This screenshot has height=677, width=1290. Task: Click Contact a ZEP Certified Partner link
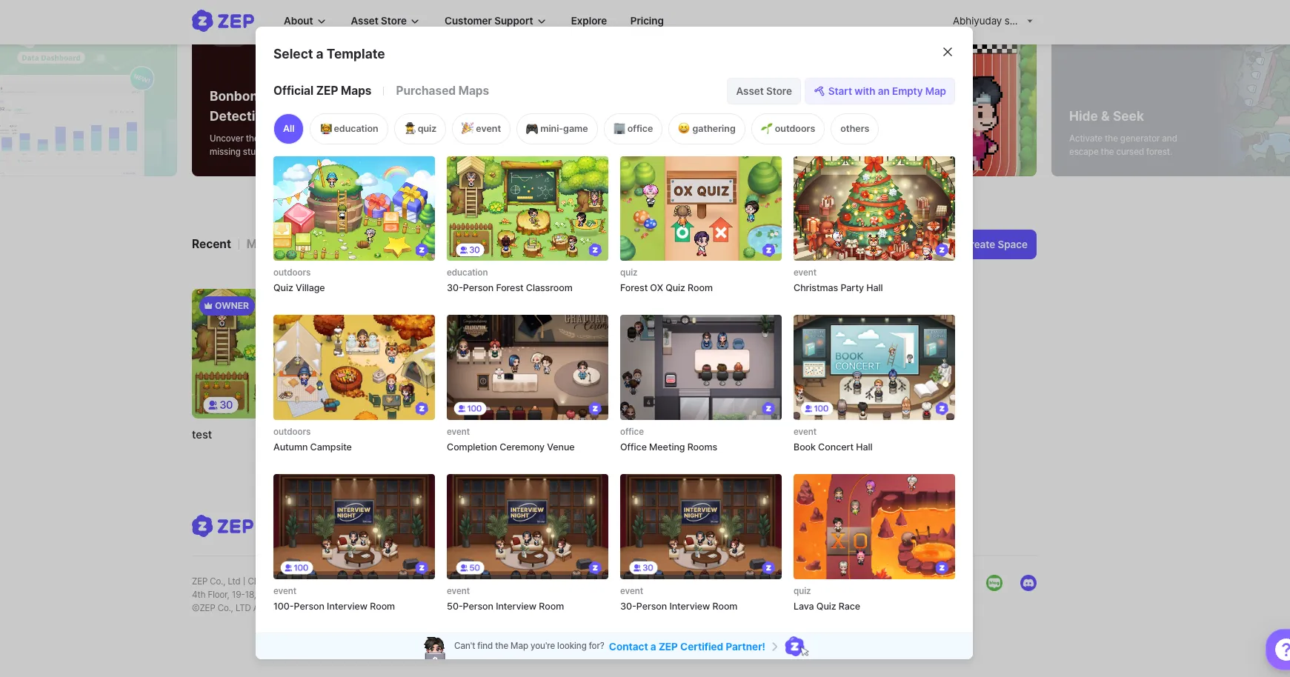(x=686, y=647)
